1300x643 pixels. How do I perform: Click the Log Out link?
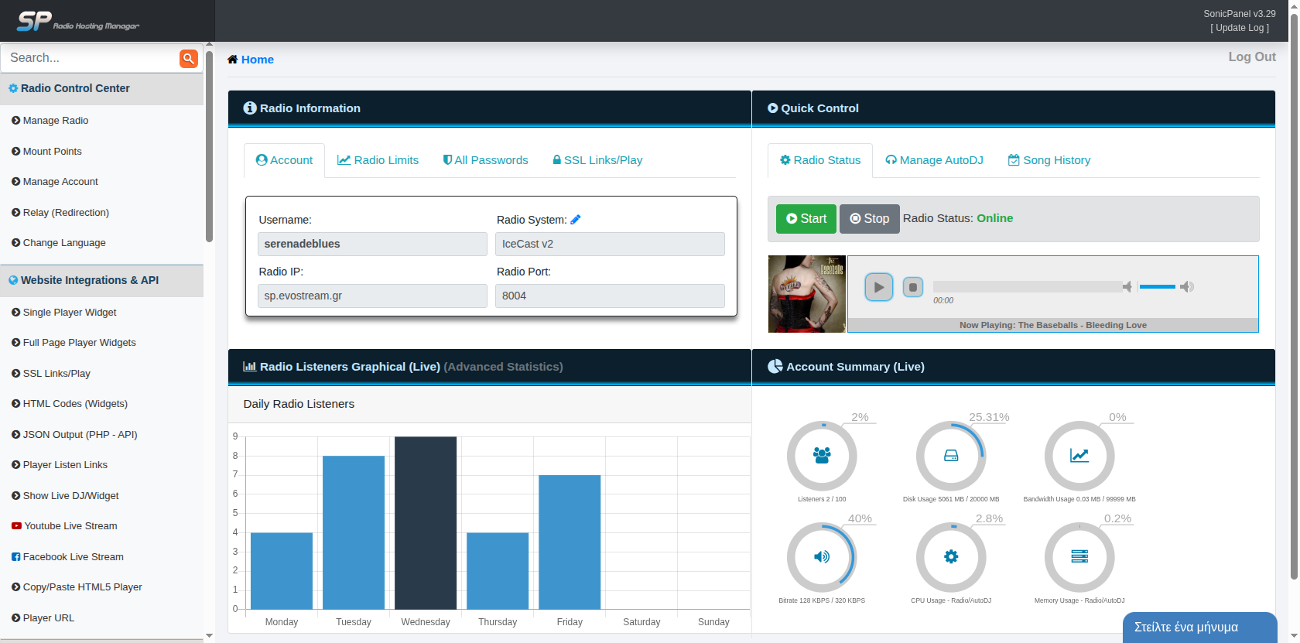pyautogui.click(x=1251, y=56)
